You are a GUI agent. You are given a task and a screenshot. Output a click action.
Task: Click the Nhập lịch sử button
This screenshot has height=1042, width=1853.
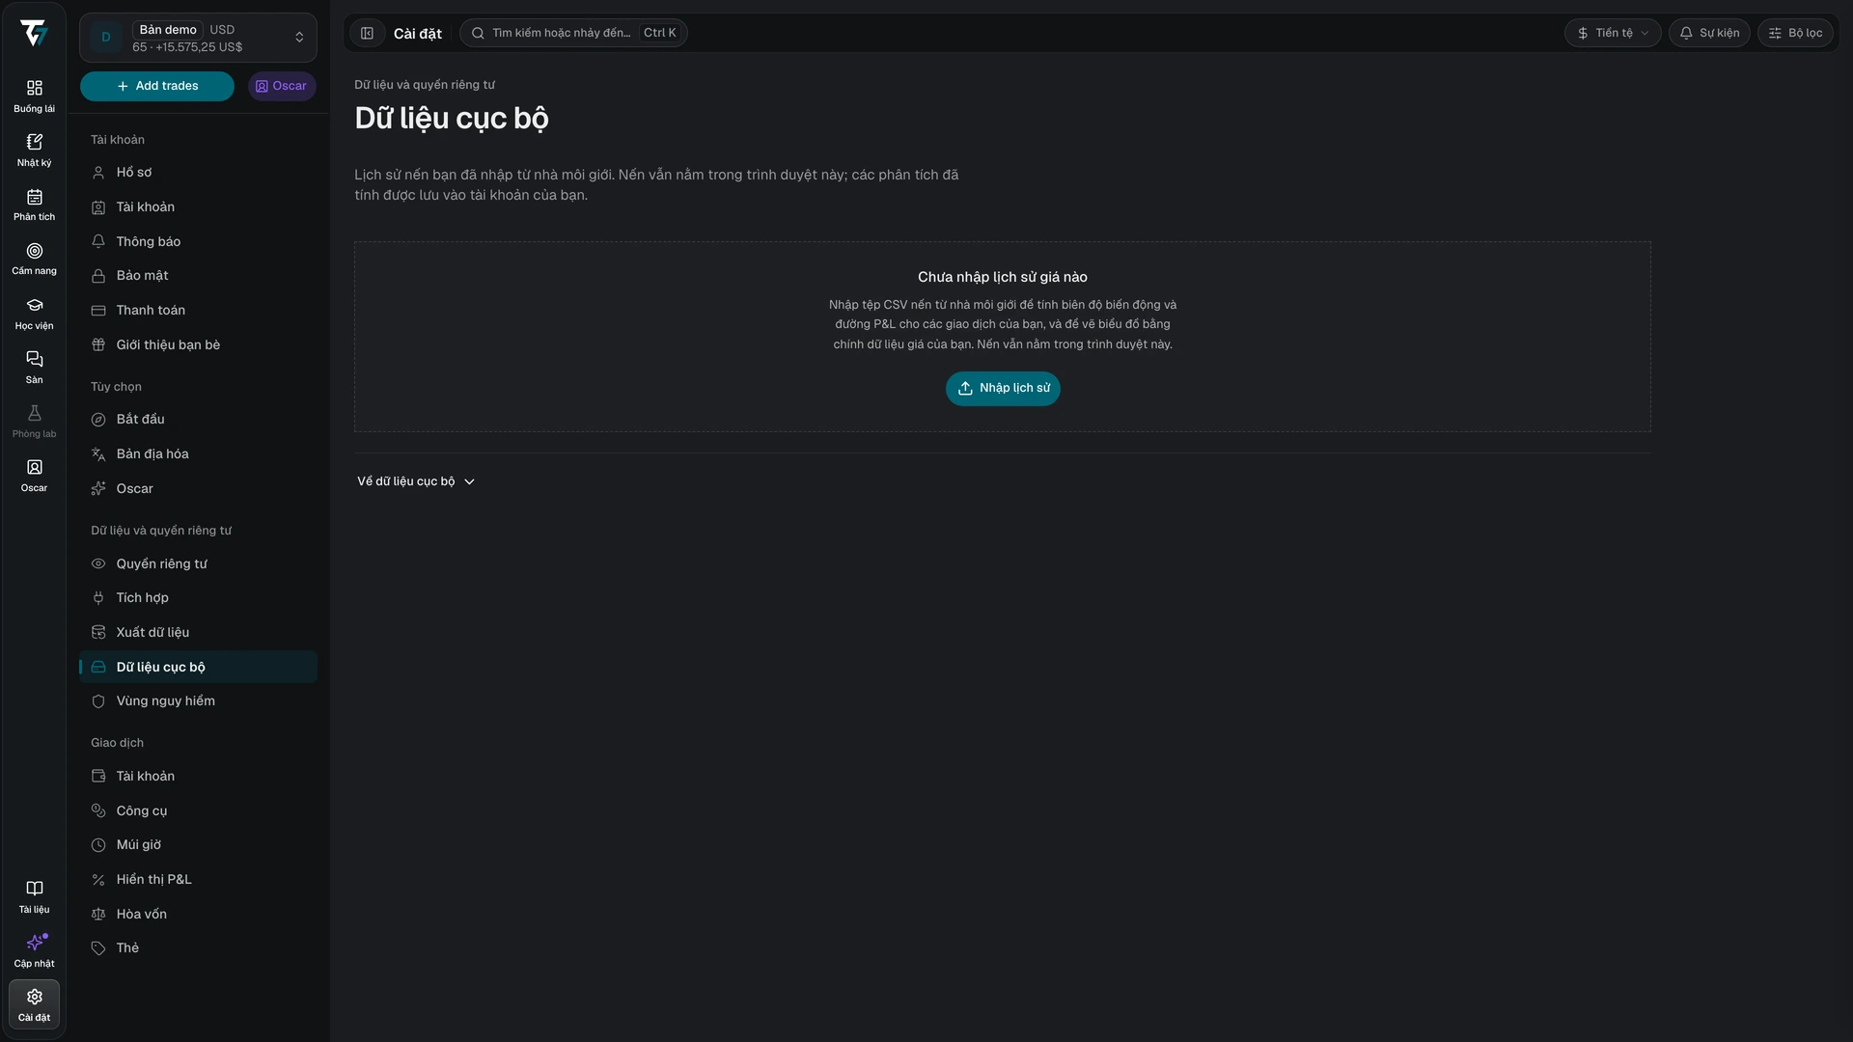[1003, 389]
